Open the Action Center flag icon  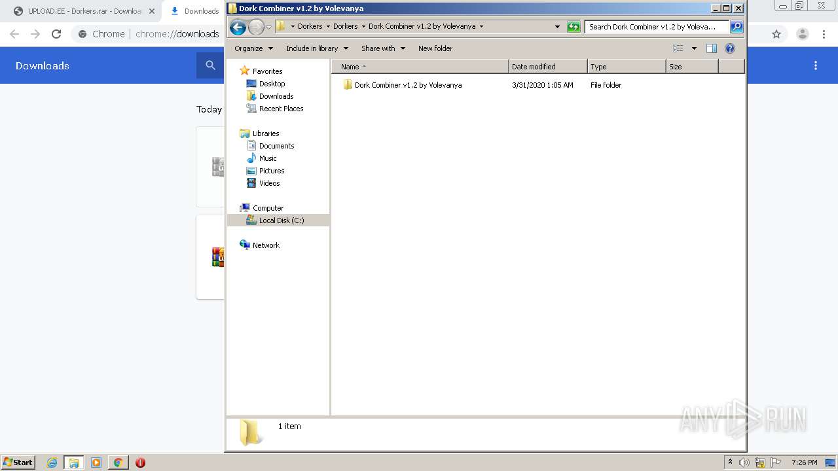[775, 462]
